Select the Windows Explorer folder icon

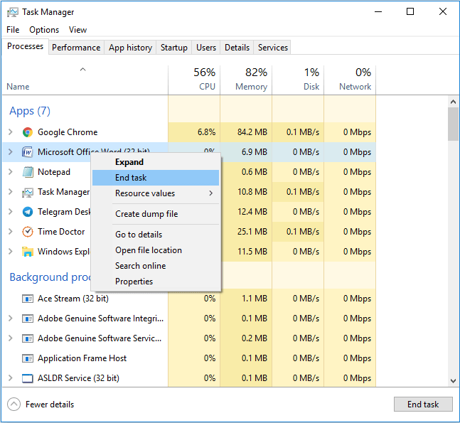coord(28,252)
